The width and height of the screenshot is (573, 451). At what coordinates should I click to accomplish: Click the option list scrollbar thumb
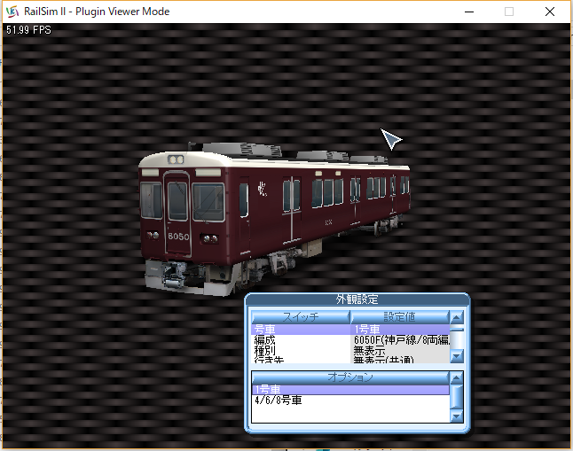[x=457, y=397]
